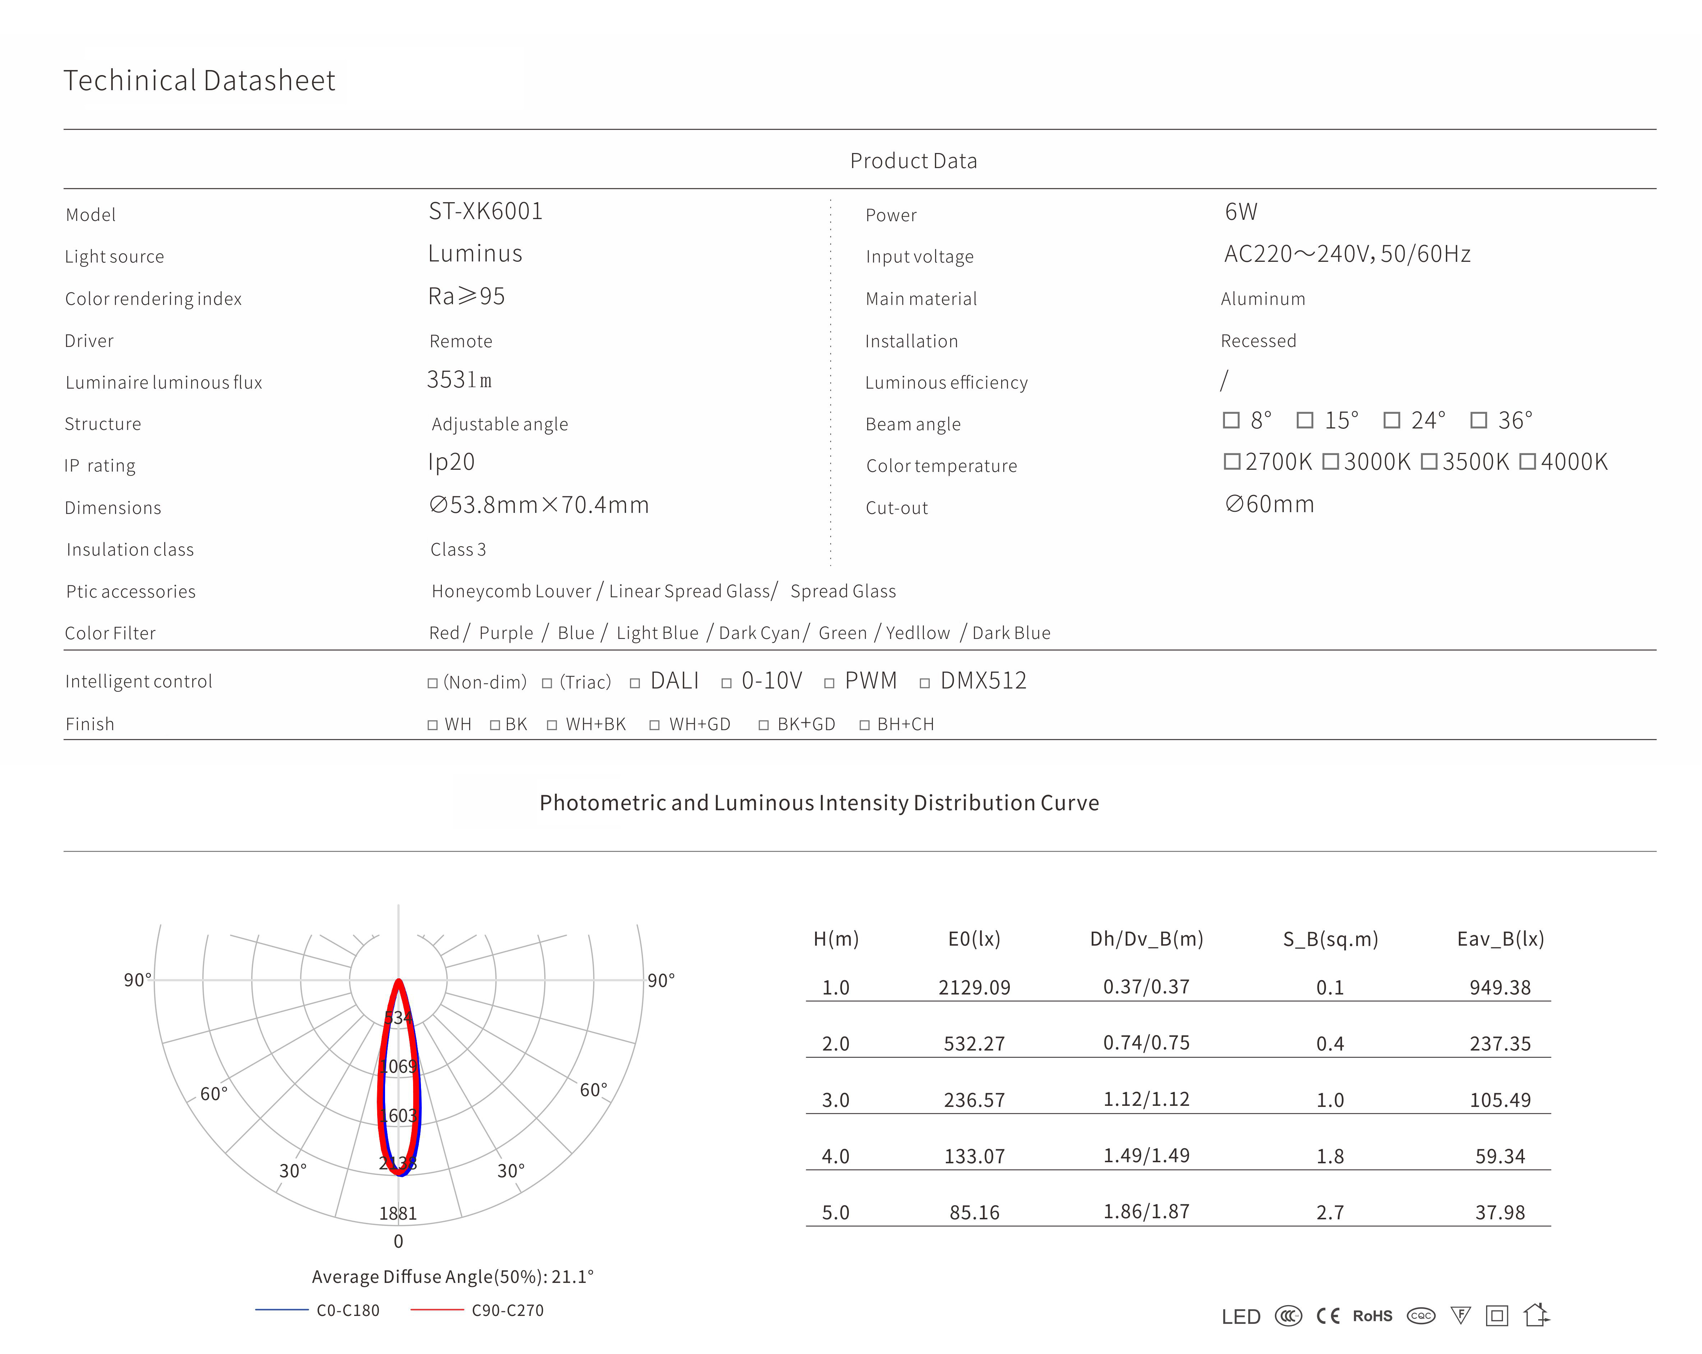Click the Techinical Datasheet title
1702x1354 pixels.
pyautogui.click(x=199, y=80)
